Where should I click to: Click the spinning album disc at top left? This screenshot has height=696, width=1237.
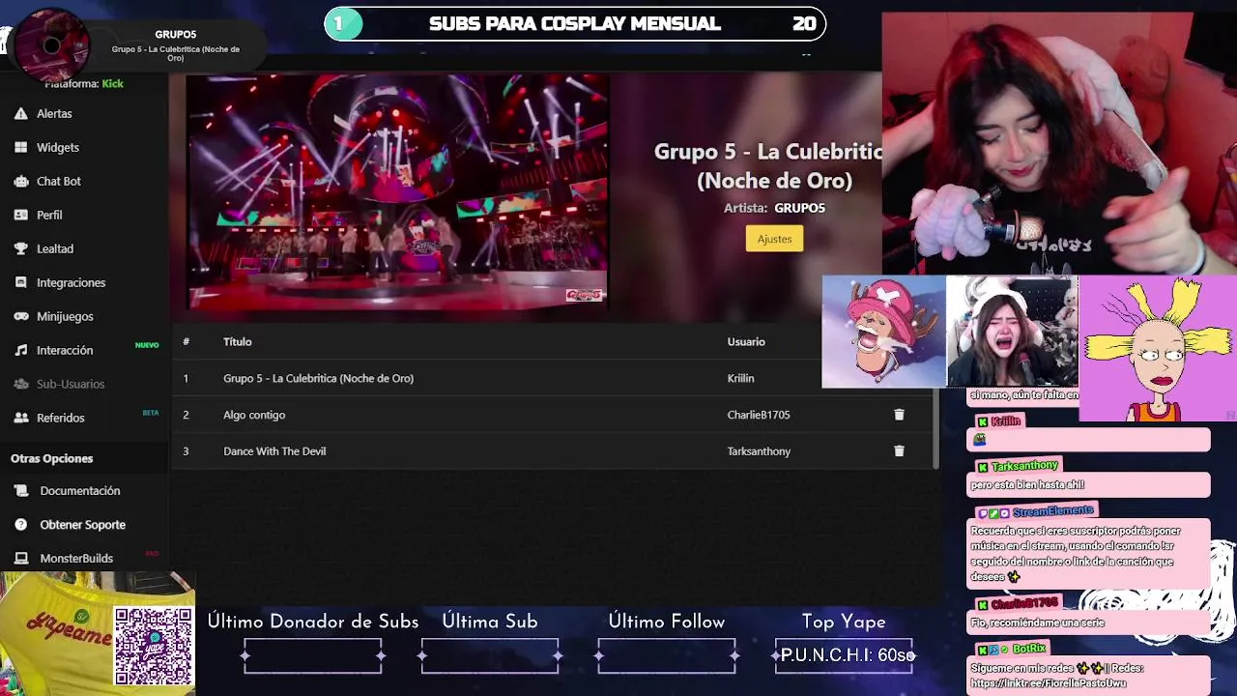pos(51,44)
